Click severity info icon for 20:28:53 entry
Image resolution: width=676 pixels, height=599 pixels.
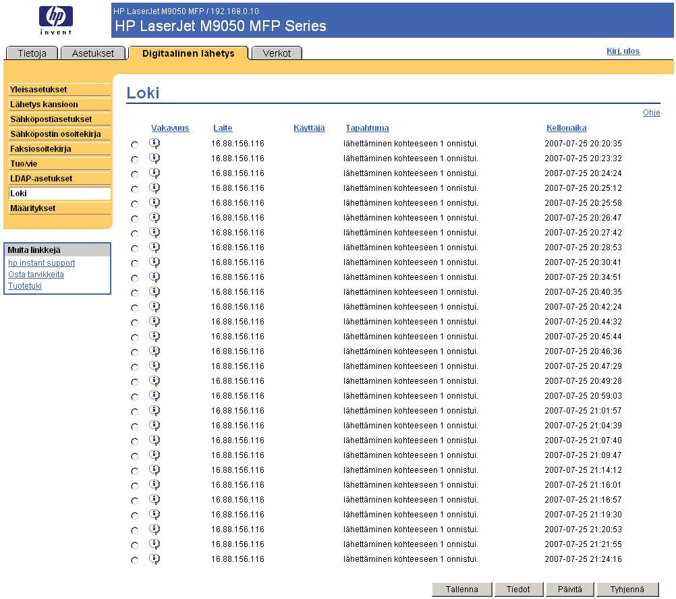pyautogui.click(x=154, y=248)
